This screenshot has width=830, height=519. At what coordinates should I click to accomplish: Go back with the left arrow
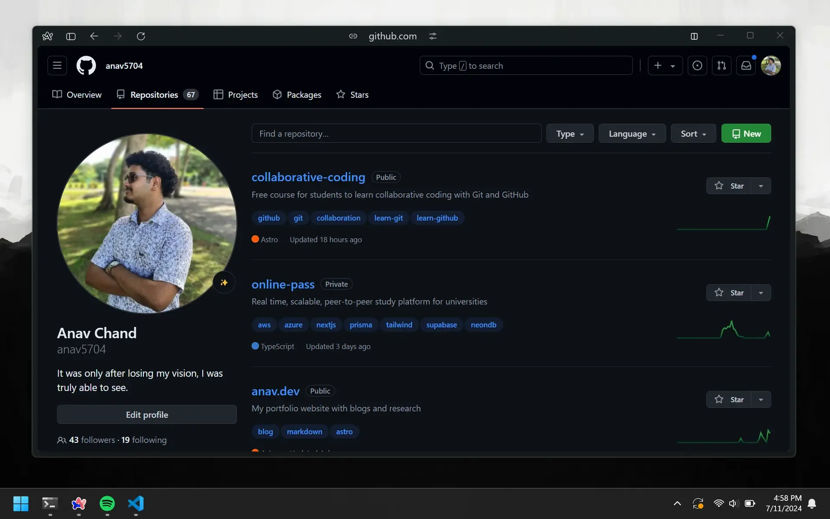[94, 36]
